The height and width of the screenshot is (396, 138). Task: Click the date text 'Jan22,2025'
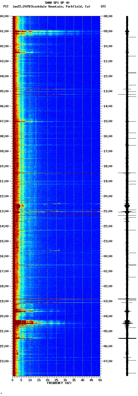pyautogui.click(x=21, y=6)
